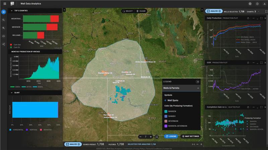Open the apps grid menu
Viewport: 268px width, 150px height.
click(5, 4)
